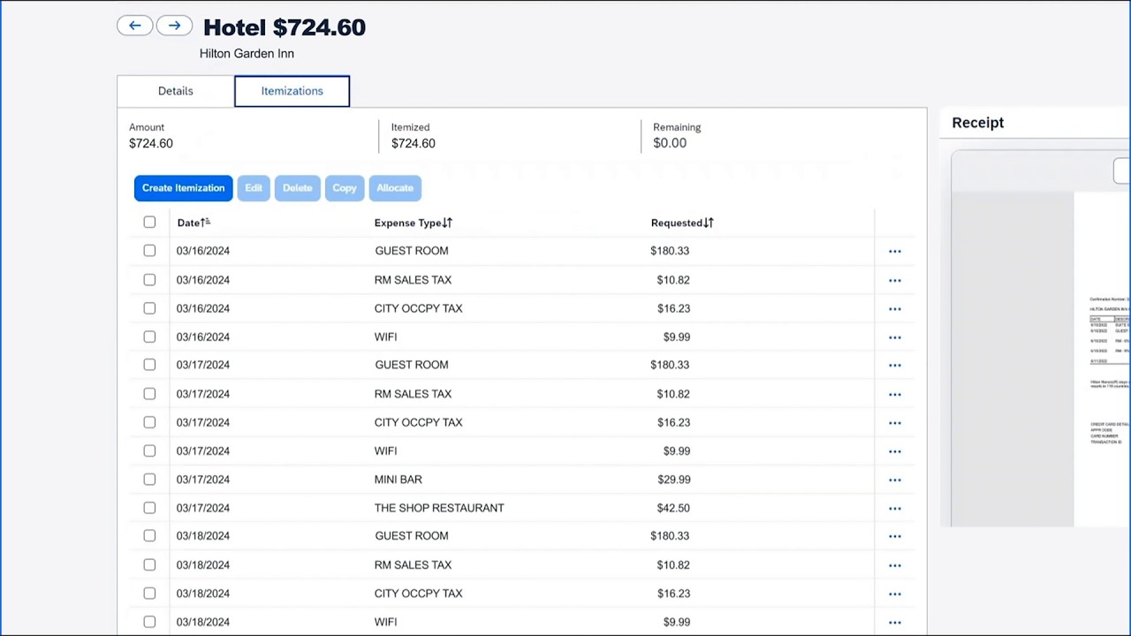Select the 03/16/2024 GUEST ROOM checkbox
Screen dimensions: 1131x636
pos(149,251)
